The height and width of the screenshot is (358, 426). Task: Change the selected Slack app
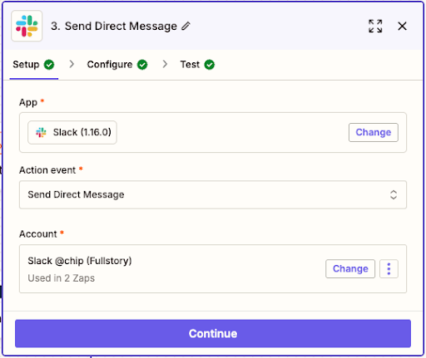(374, 132)
